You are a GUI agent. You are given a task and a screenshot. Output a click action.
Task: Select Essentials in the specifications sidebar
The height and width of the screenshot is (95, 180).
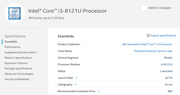click(11, 42)
